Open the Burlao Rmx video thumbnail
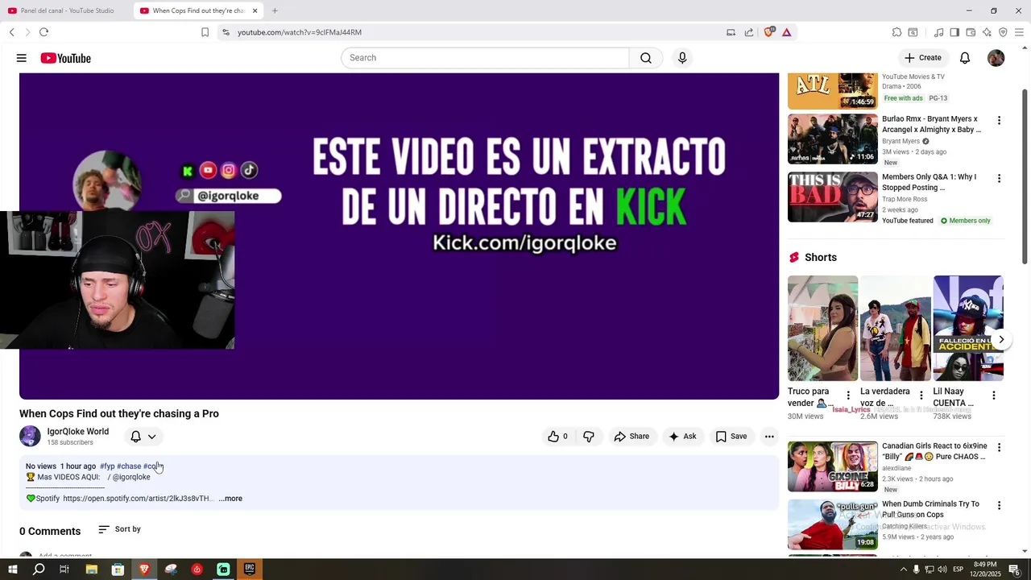Screen dimensions: 1031x580 (833, 139)
